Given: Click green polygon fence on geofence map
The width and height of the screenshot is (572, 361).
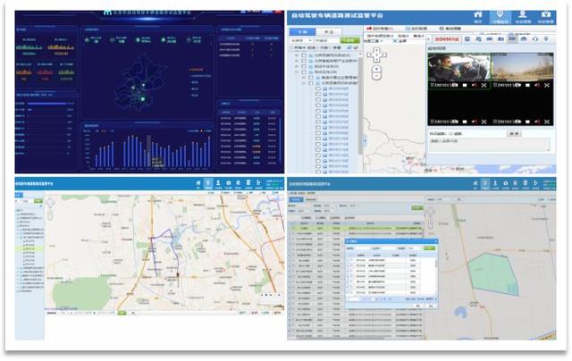Looking at the screenshot, I should [493, 274].
